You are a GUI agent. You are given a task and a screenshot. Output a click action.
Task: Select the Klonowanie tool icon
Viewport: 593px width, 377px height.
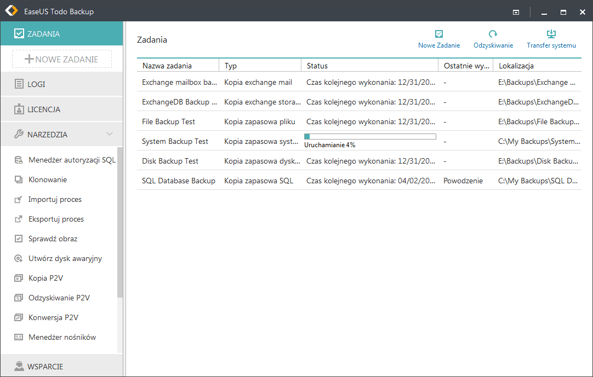pos(19,179)
